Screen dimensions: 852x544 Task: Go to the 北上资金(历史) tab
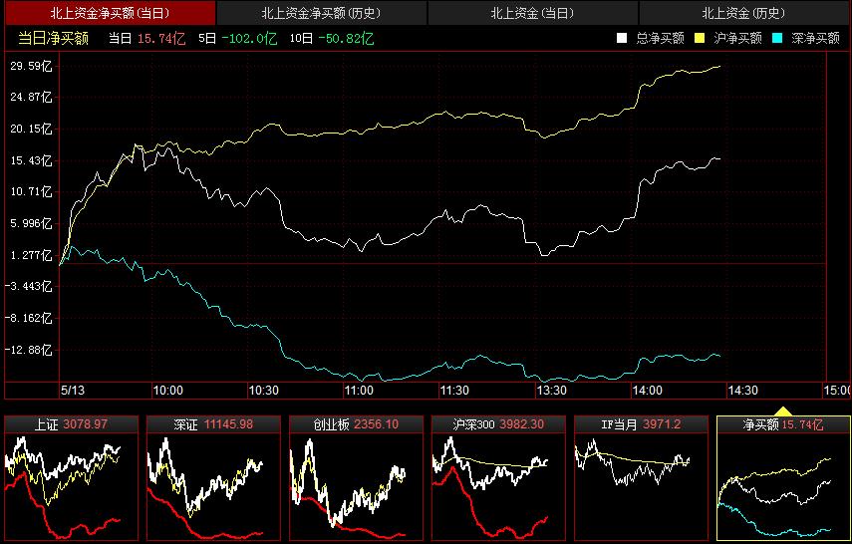(x=742, y=13)
